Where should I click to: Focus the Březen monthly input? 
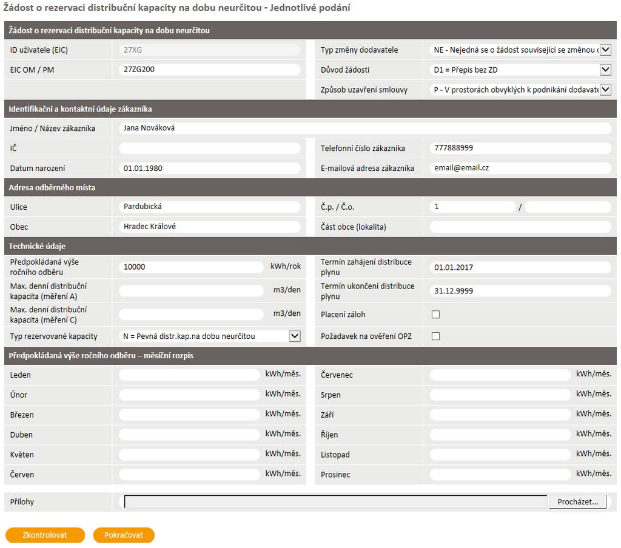coord(189,415)
